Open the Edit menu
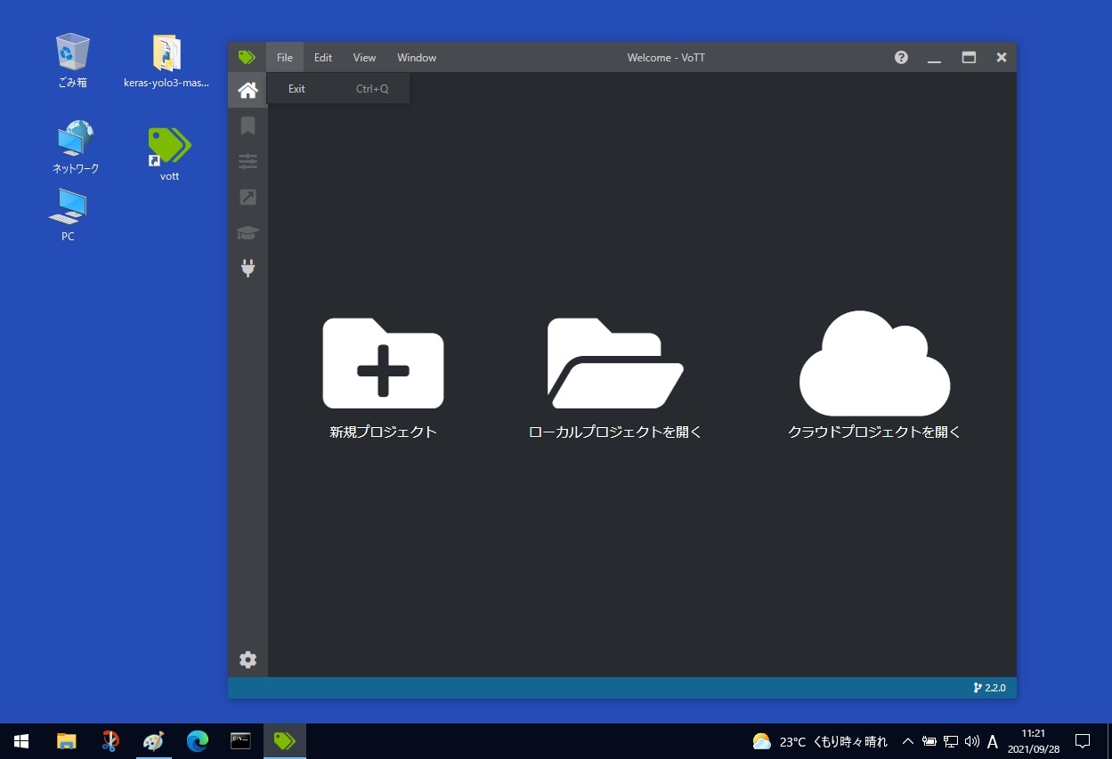The image size is (1112, 759). (x=323, y=57)
